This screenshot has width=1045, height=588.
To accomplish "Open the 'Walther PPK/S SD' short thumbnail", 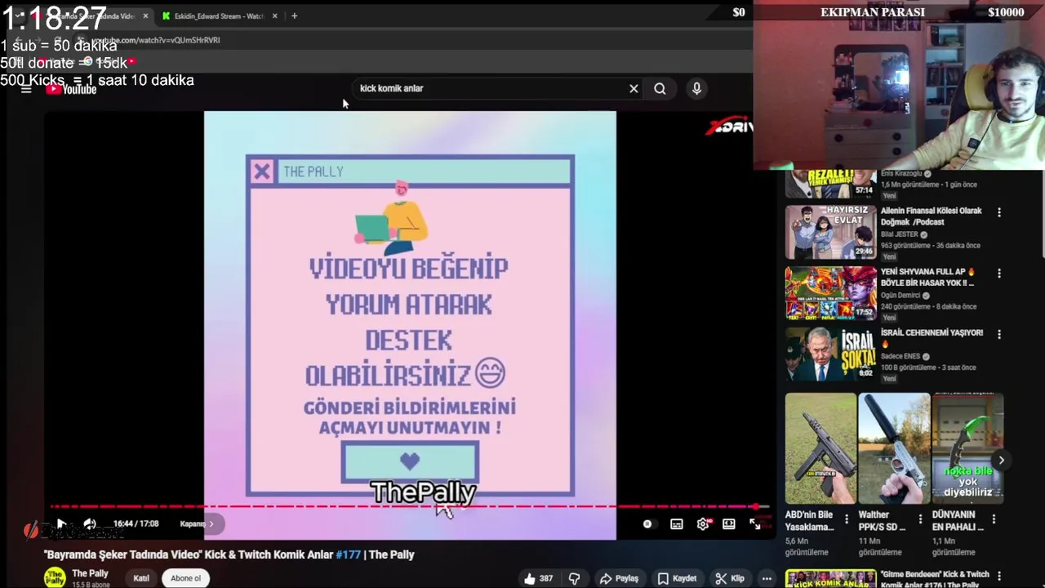I will coord(894,448).
